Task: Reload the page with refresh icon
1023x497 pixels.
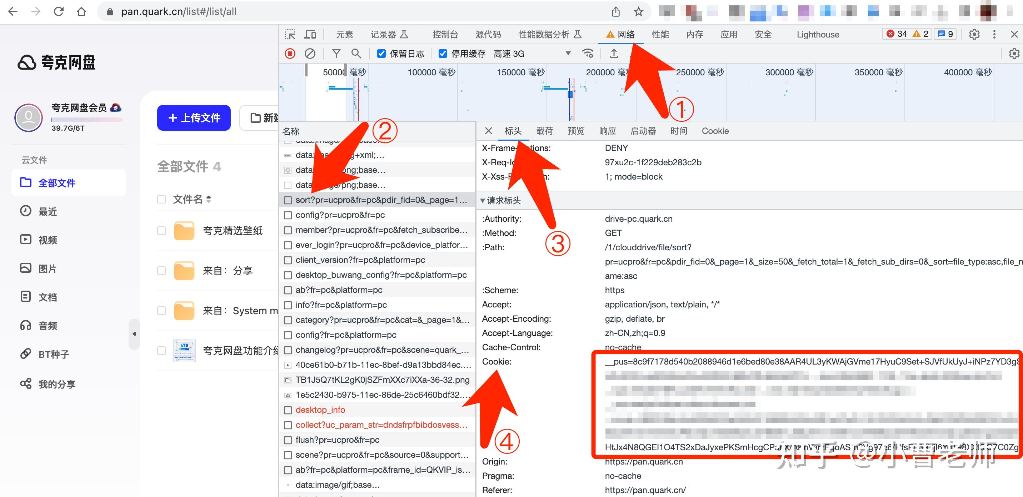Action: tap(59, 11)
